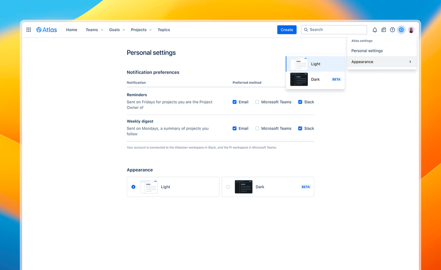Check Microsoft Teams for Weekly digest
This screenshot has height=270, width=441.
tap(257, 128)
